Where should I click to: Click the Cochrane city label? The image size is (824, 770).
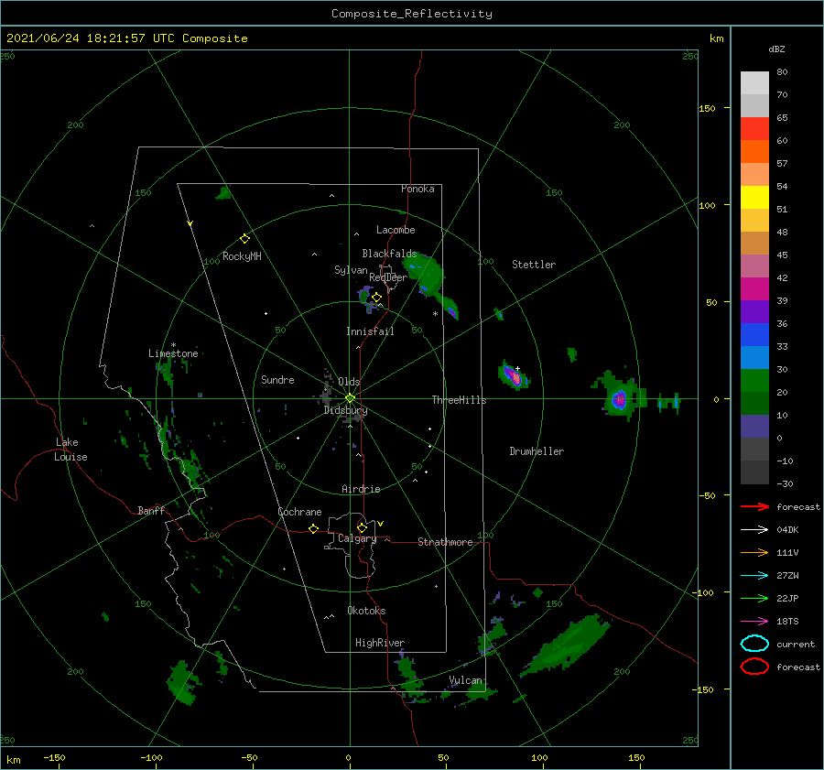[299, 512]
